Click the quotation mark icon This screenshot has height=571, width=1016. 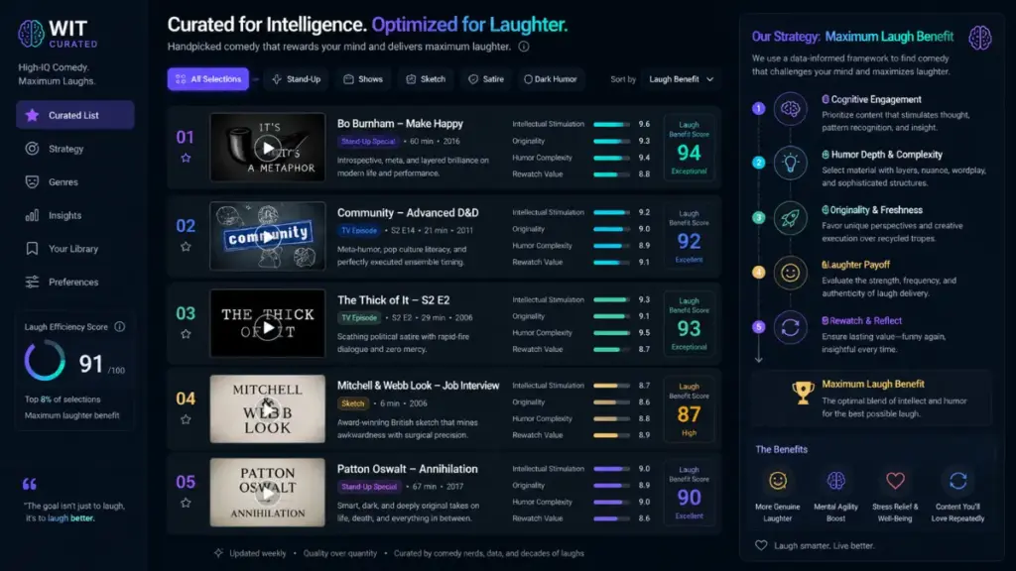30,484
